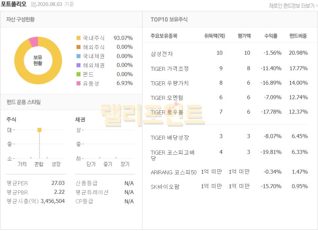Select the TIGER 배당성장 holding
318x231 pixels.
pos(170,138)
